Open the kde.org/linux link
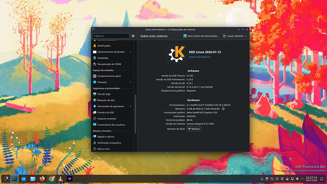The height and width of the screenshot is (184, 327). click(x=200, y=56)
